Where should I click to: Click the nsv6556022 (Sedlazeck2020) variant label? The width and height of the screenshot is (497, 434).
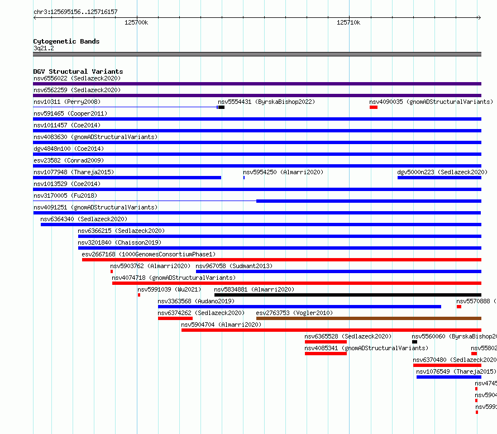pos(77,78)
